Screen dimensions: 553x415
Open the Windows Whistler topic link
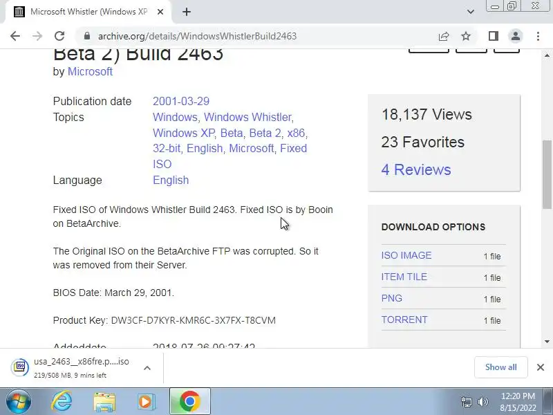pyautogui.click(x=247, y=117)
